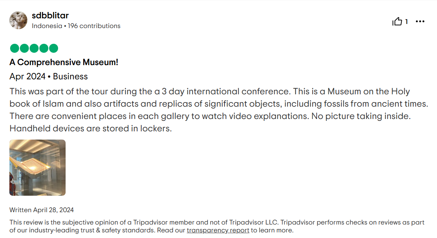Click the first green rating bubble
This screenshot has height=238, width=437.
tap(15, 48)
